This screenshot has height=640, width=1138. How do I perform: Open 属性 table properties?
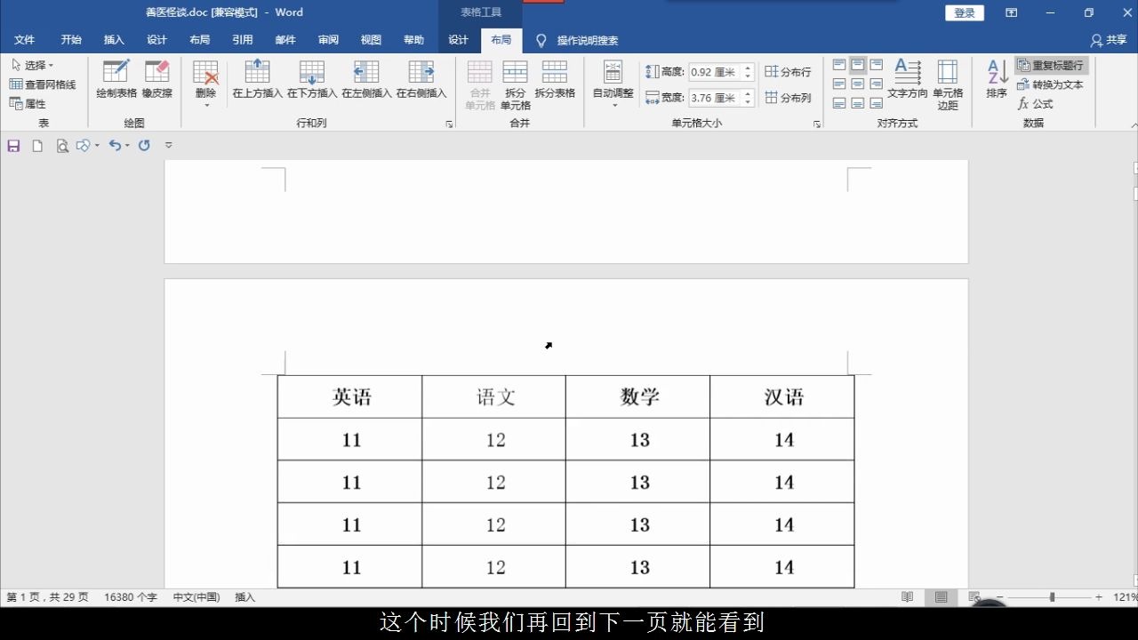click(28, 104)
